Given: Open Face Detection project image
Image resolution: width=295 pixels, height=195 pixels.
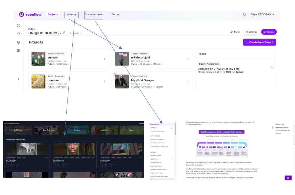Looking at the screenshot, I should pos(74,149).
